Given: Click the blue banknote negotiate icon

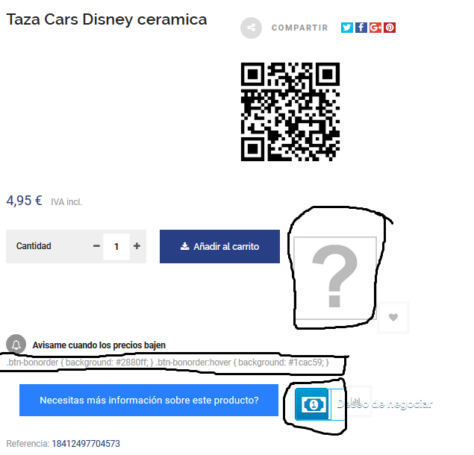Looking at the screenshot, I should tap(314, 404).
